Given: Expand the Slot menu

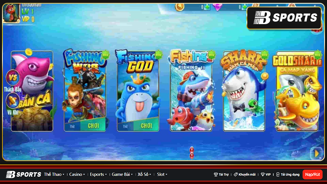Looking at the screenshot, I should tap(162, 175).
